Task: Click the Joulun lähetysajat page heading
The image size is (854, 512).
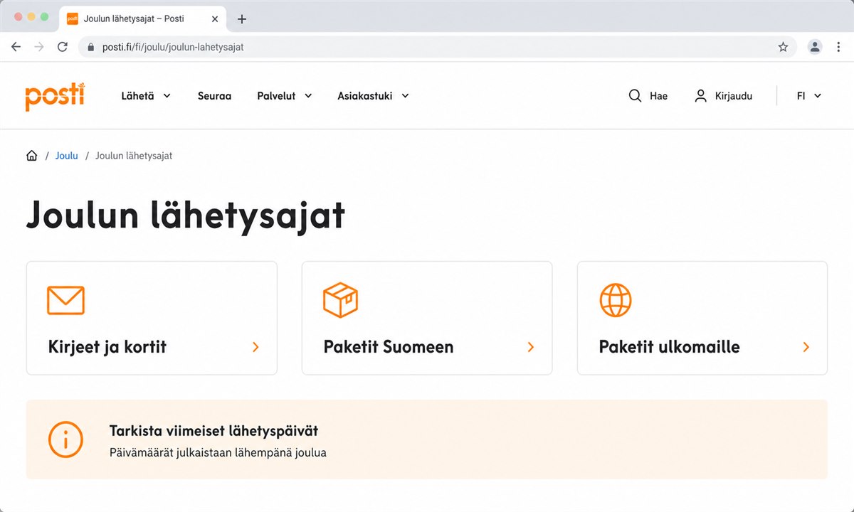Action: coord(186,215)
